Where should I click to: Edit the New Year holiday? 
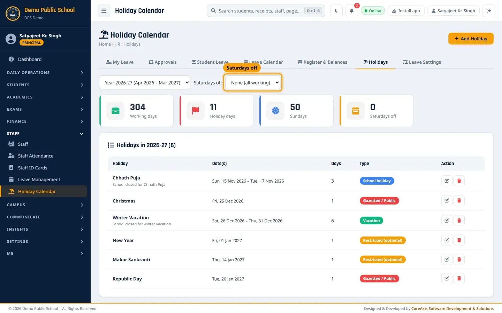click(x=447, y=240)
